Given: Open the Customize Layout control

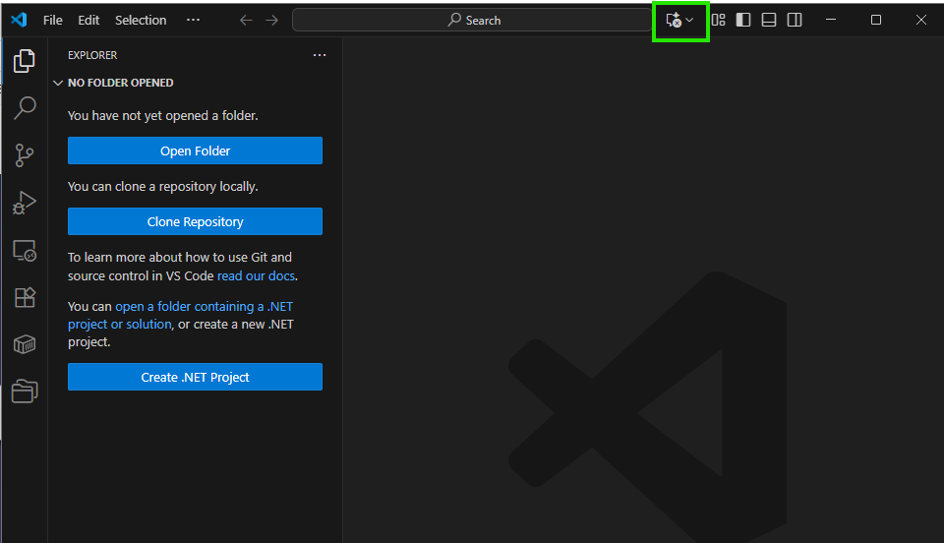Looking at the screenshot, I should (719, 20).
